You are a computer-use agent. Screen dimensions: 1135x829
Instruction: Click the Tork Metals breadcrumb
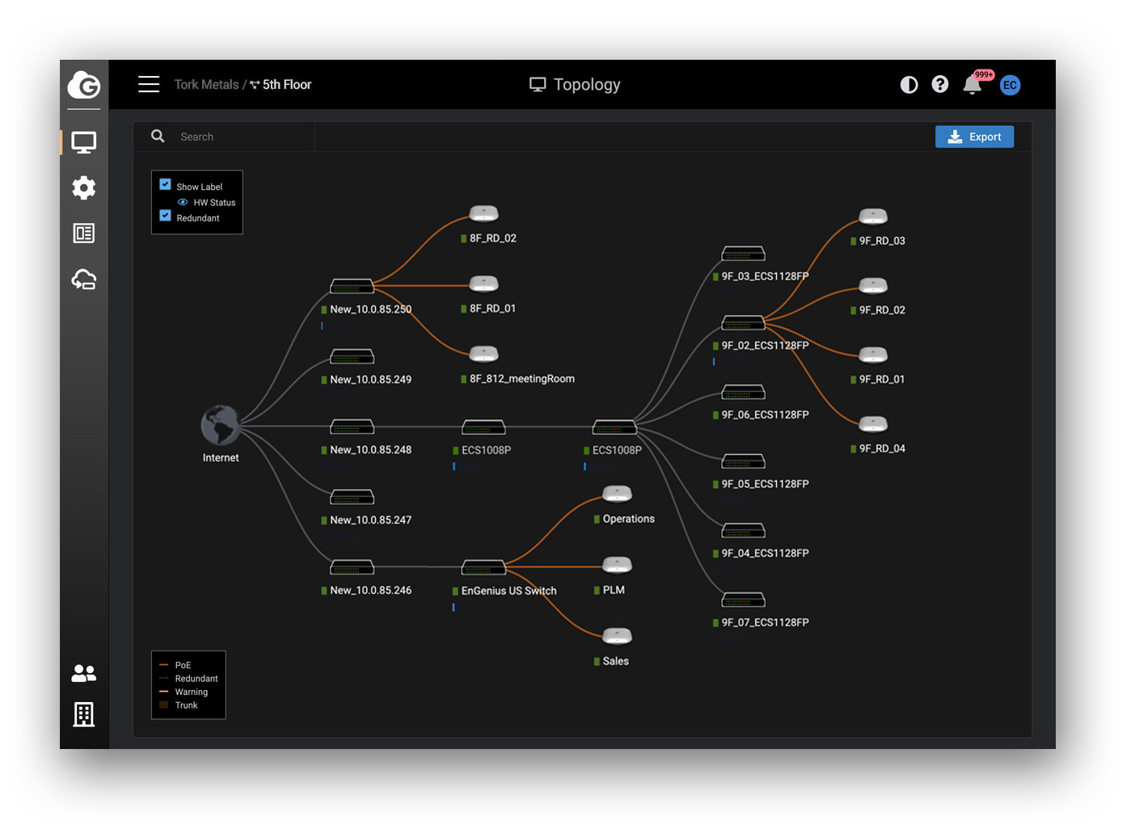click(x=206, y=85)
